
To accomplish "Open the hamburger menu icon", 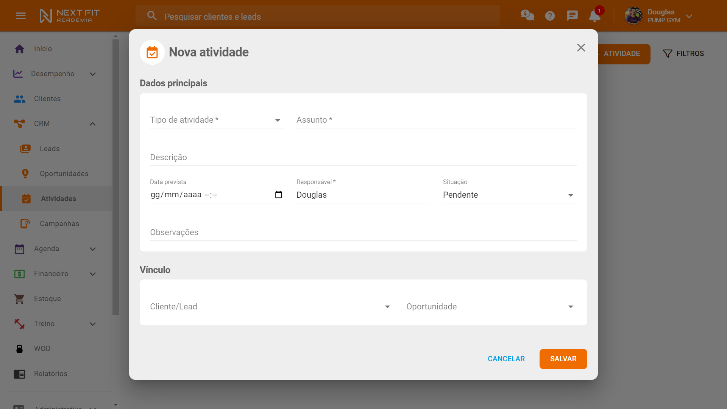I will (x=21, y=16).
